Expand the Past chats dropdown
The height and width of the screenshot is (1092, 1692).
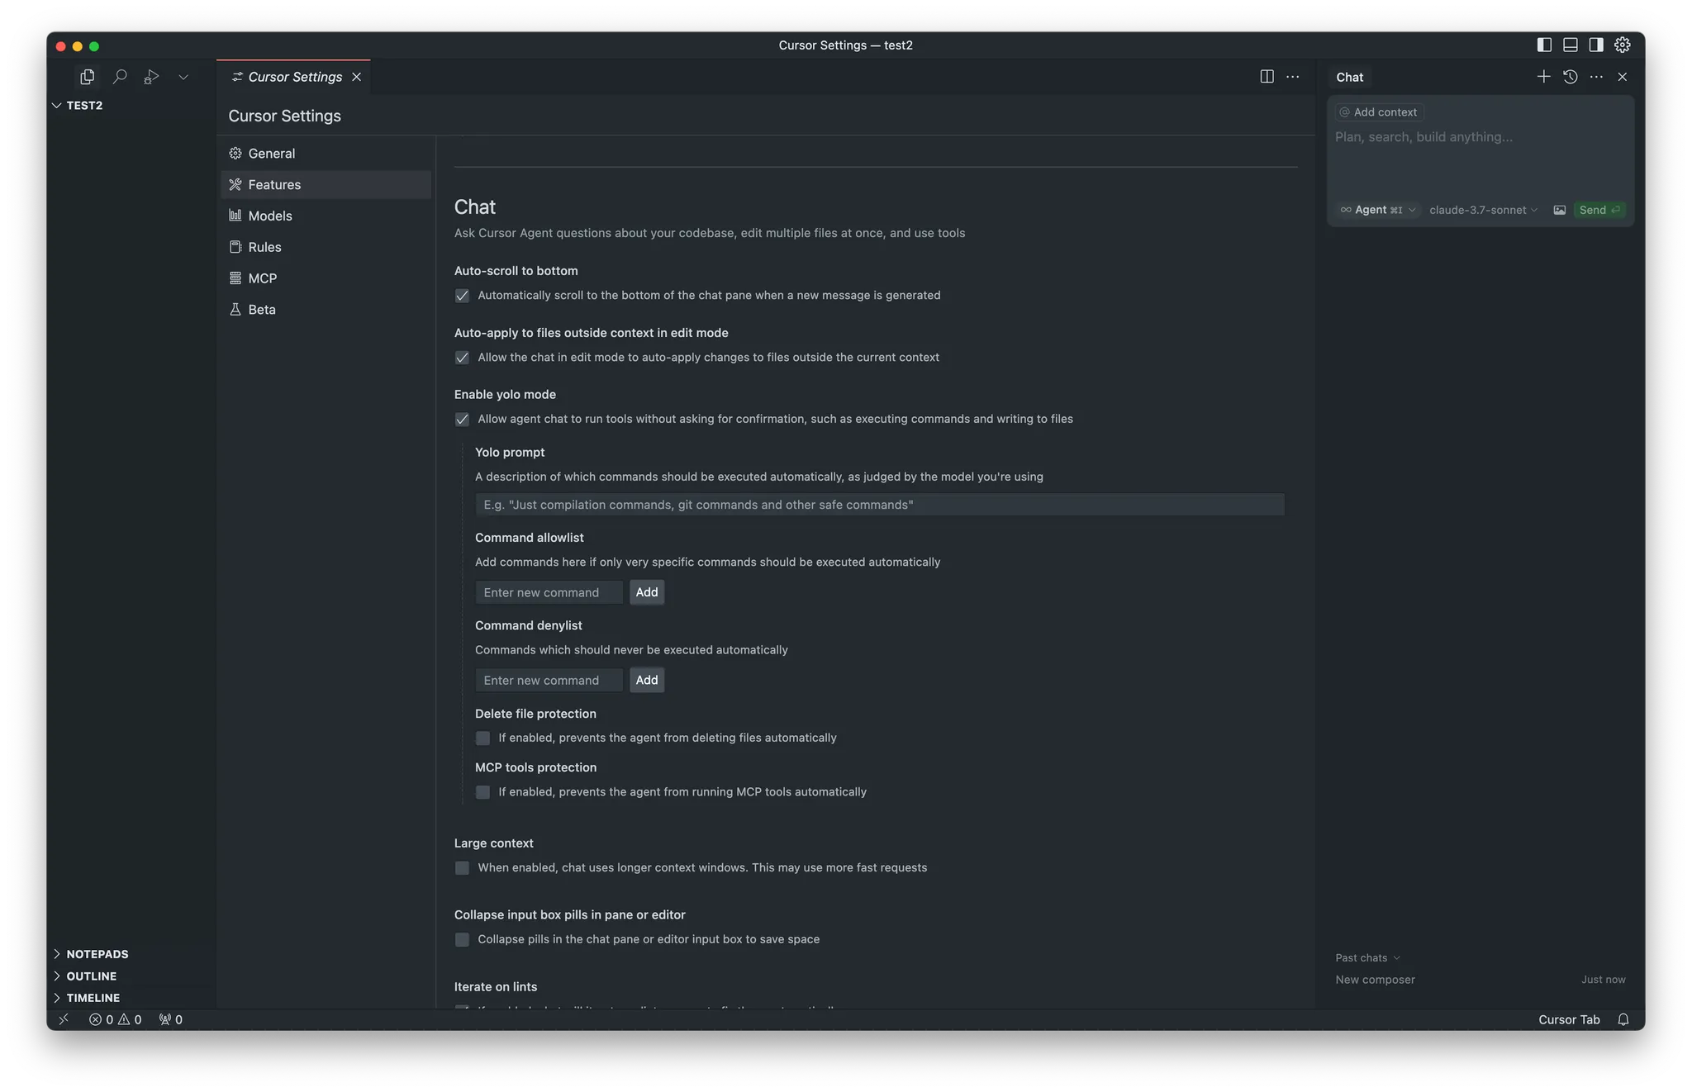coord(1367,958)
